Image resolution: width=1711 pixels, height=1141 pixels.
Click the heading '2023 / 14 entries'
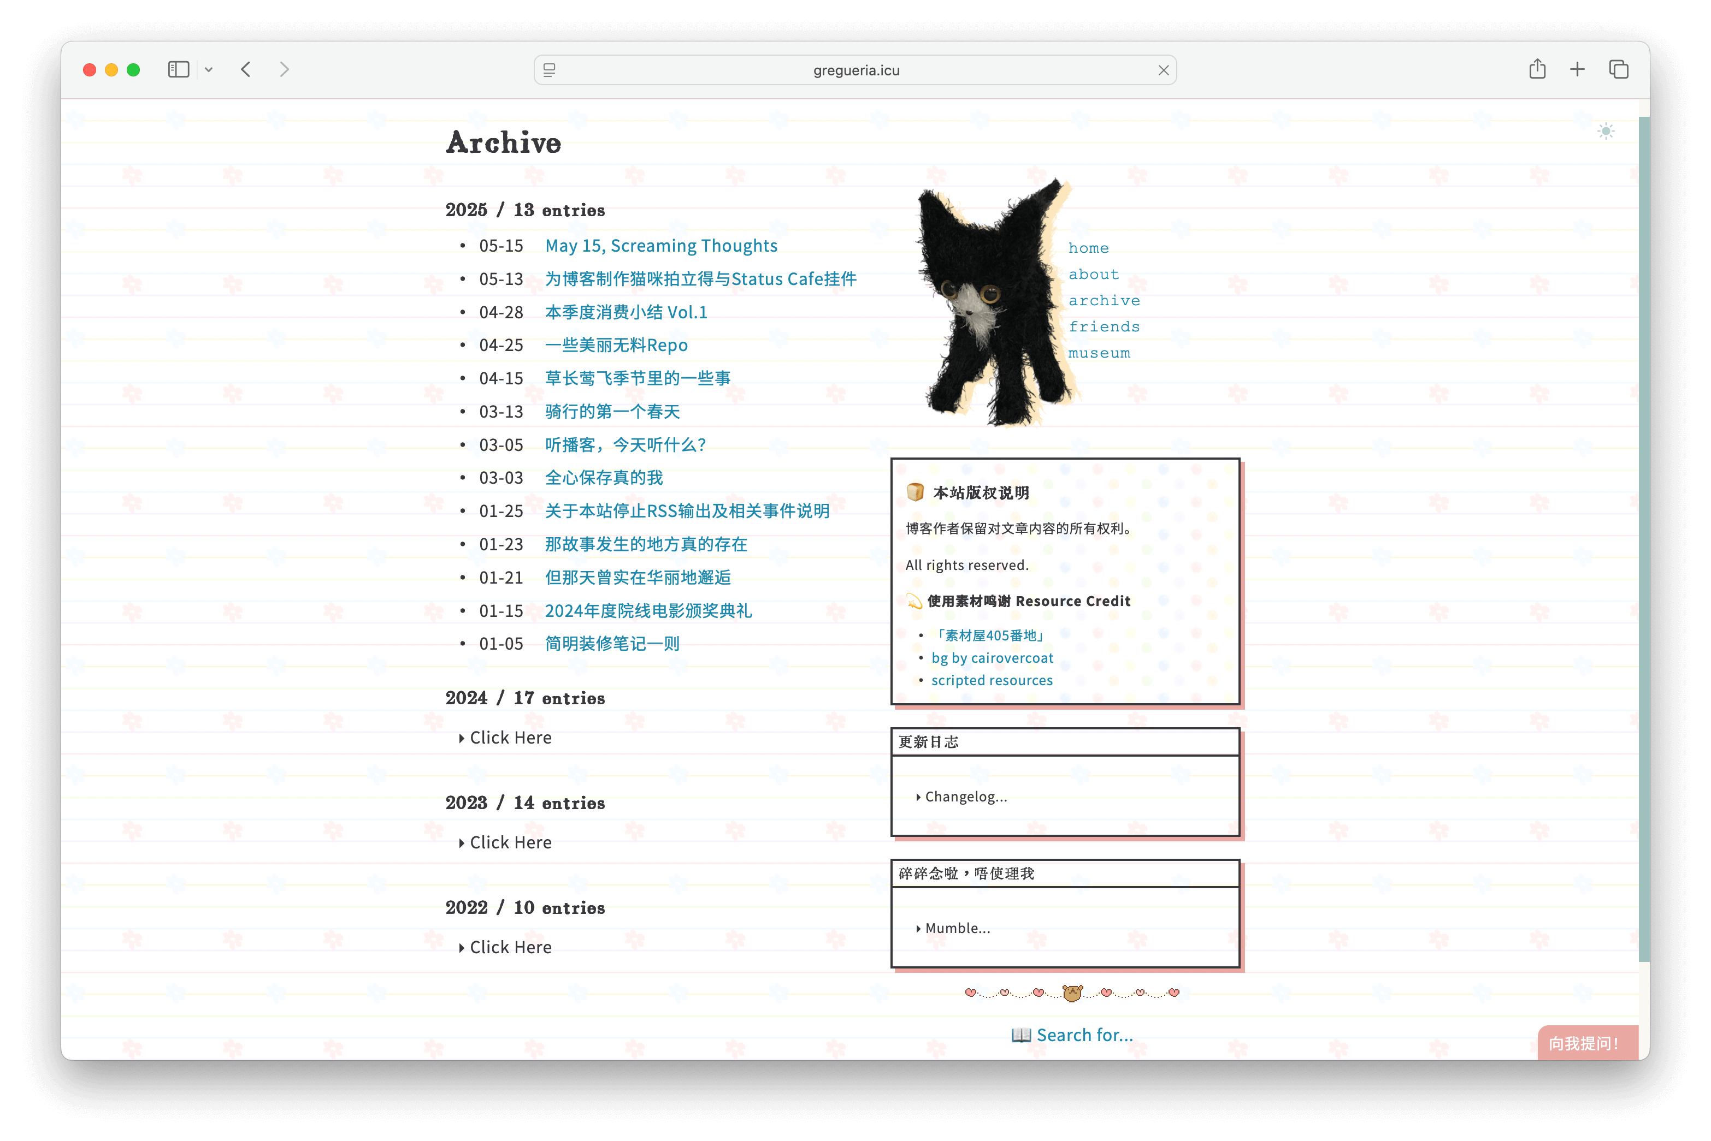pyautogui.click(x=525, y=804)
